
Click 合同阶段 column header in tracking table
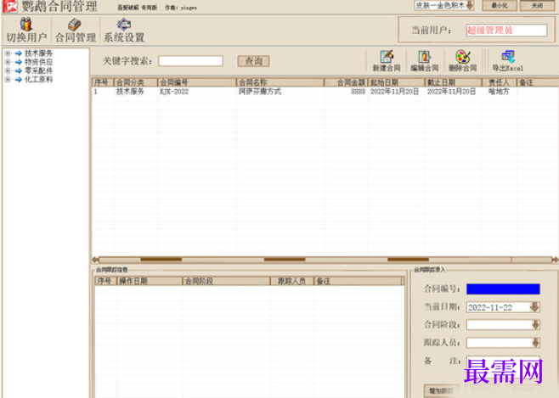pyautogui.click(x=226, y=281)
